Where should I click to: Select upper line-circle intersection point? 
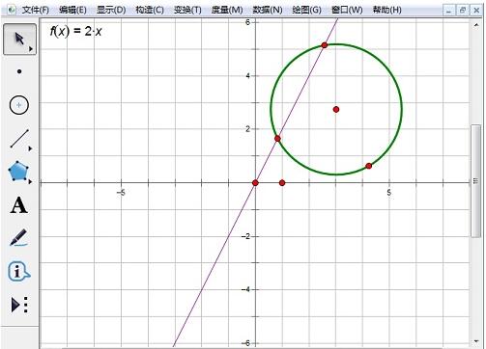(325, 45)
